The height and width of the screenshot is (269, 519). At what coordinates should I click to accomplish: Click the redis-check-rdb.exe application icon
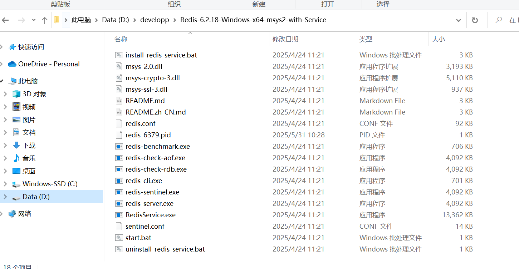(119, 169)
